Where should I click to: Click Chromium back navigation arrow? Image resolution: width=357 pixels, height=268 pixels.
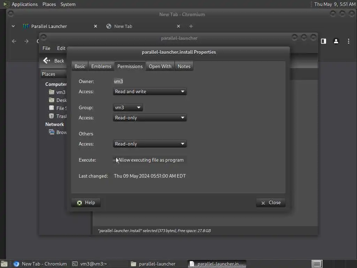click(x=14, y=41)
